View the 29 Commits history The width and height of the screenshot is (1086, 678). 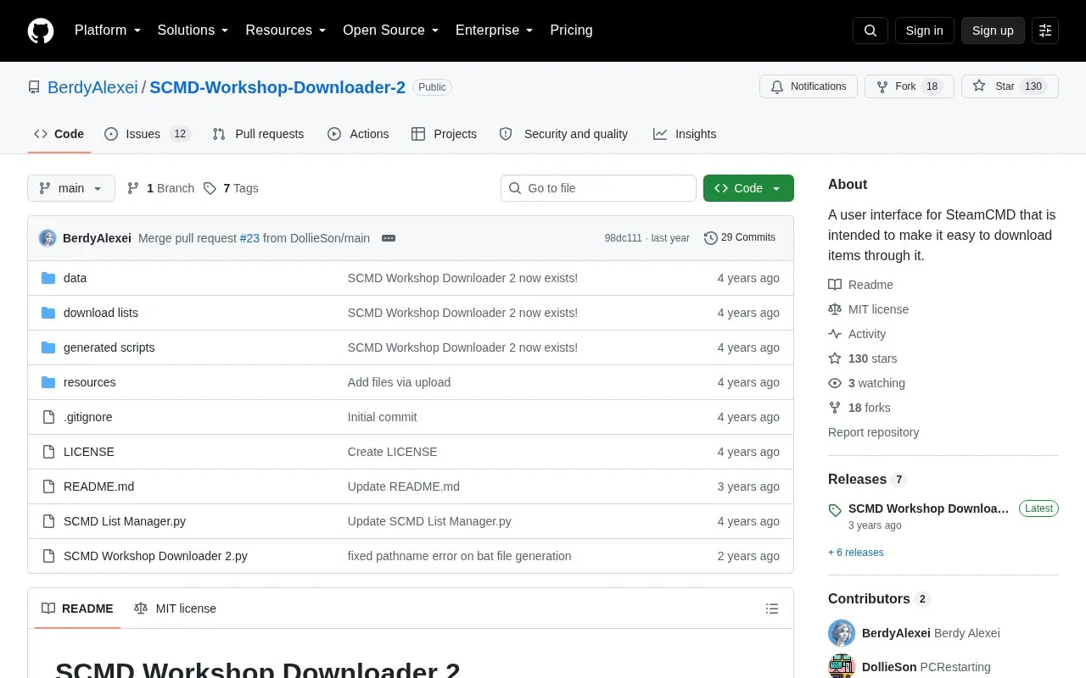click(740, 238)
